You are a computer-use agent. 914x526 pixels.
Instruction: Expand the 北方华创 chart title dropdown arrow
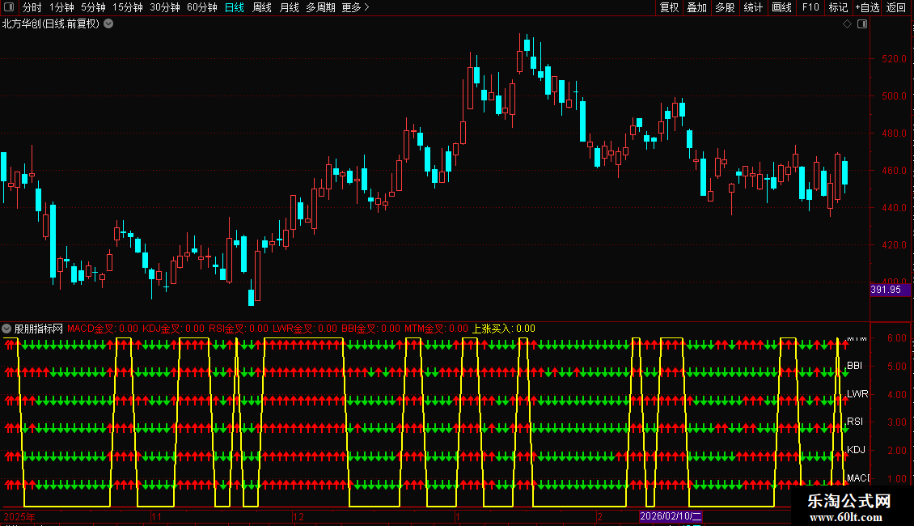tap(108, 24)
